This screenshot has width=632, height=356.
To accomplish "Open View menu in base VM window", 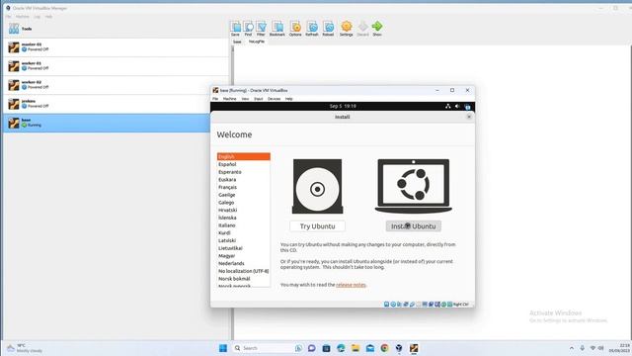I will [245, 99].
